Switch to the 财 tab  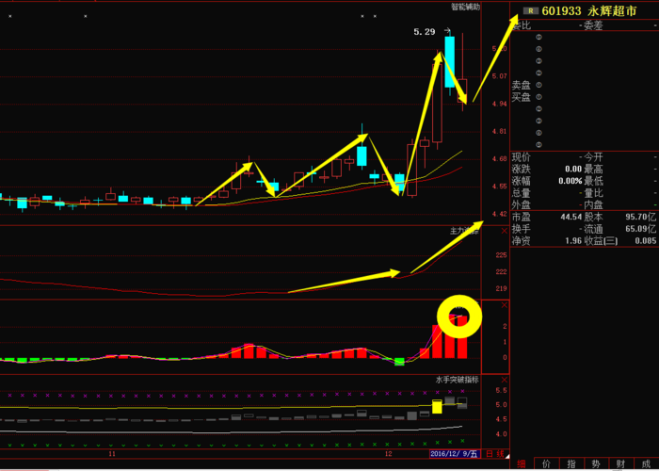[x=620, y=464]
